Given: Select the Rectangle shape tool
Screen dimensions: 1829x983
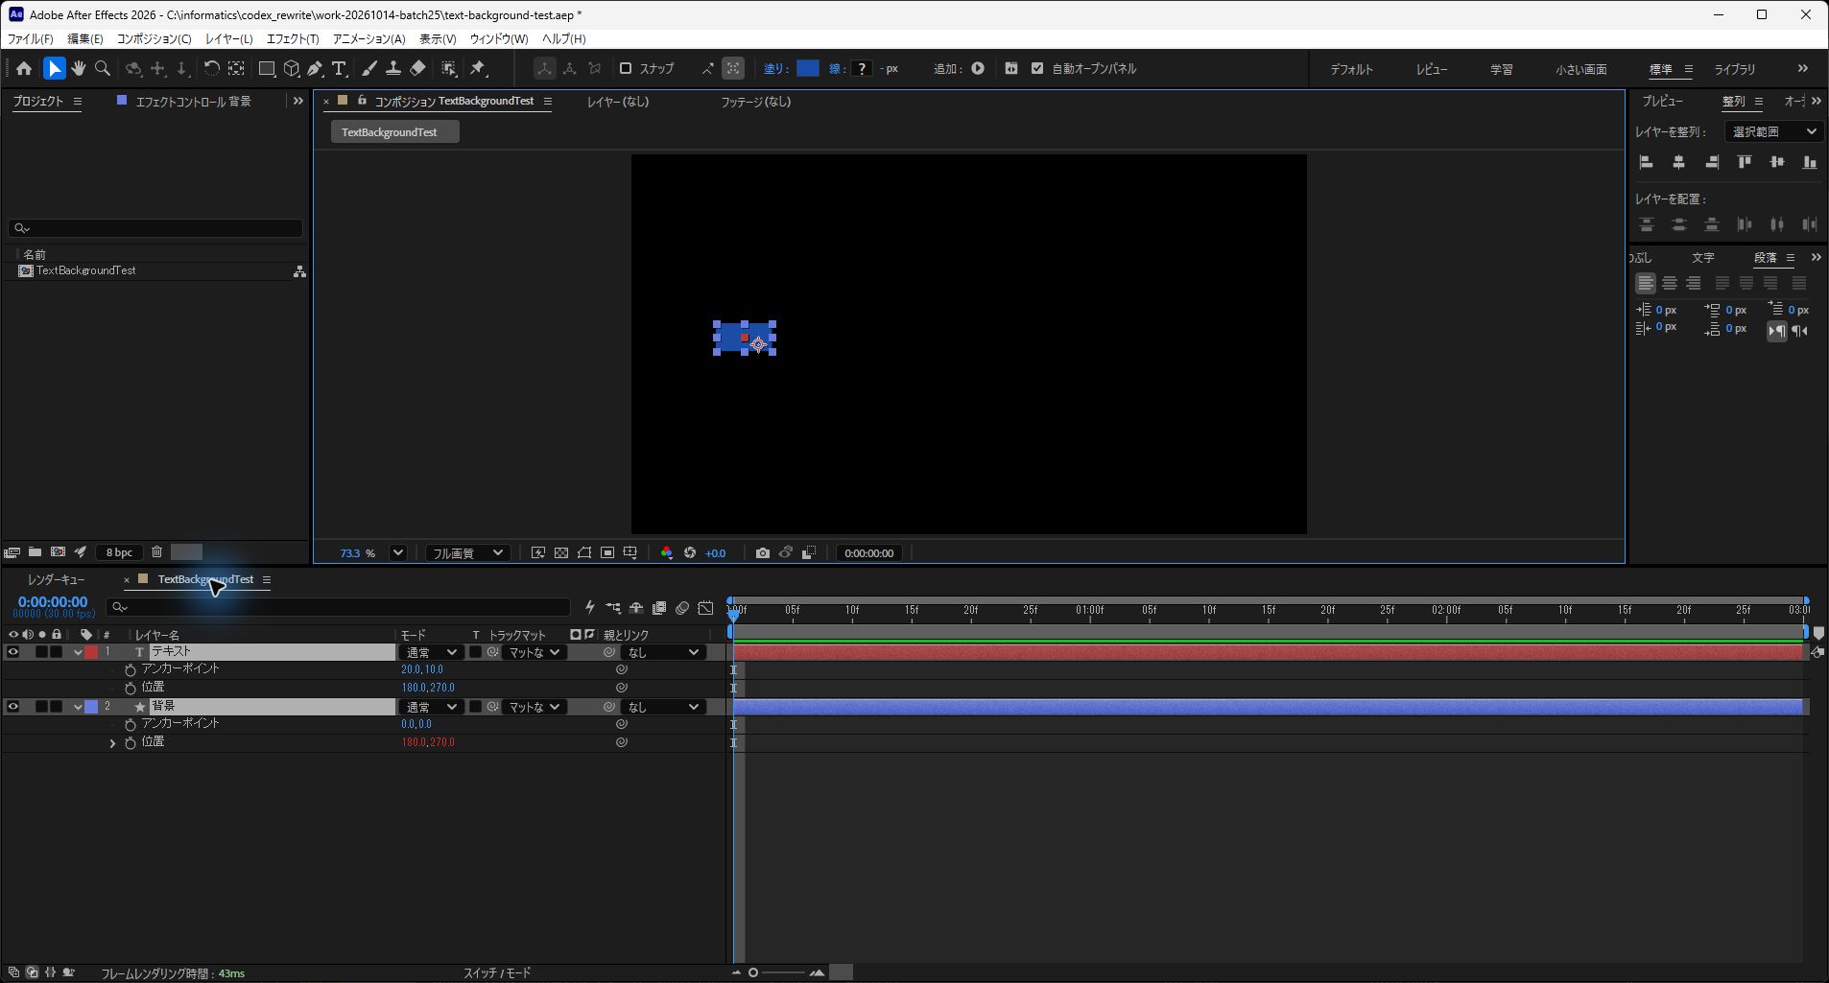Looking at the screenshot, I should (267, 68).
